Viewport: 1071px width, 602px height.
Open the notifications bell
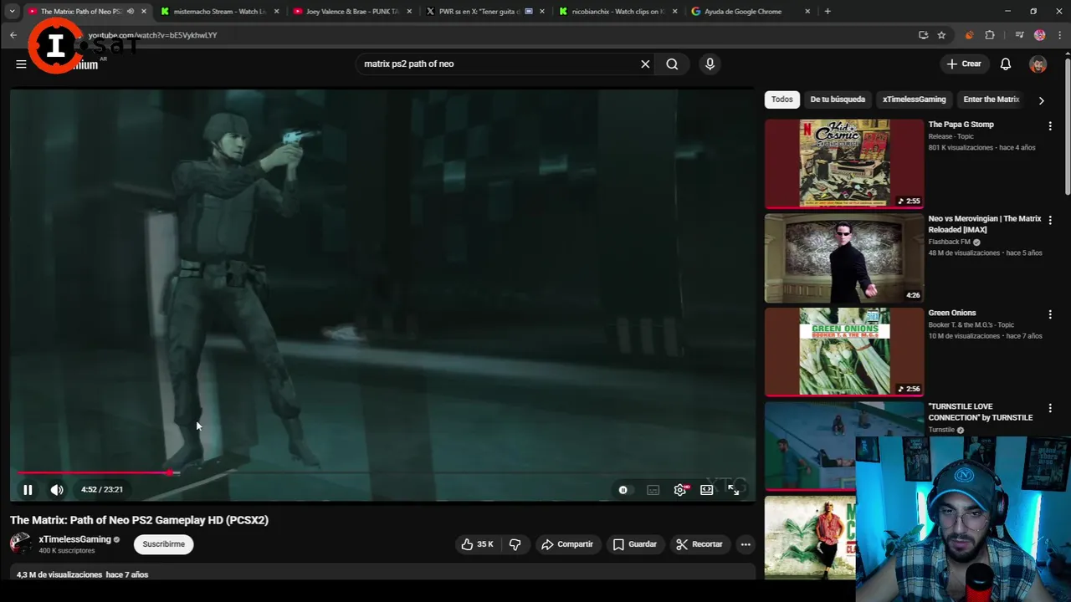point(1006,64)
